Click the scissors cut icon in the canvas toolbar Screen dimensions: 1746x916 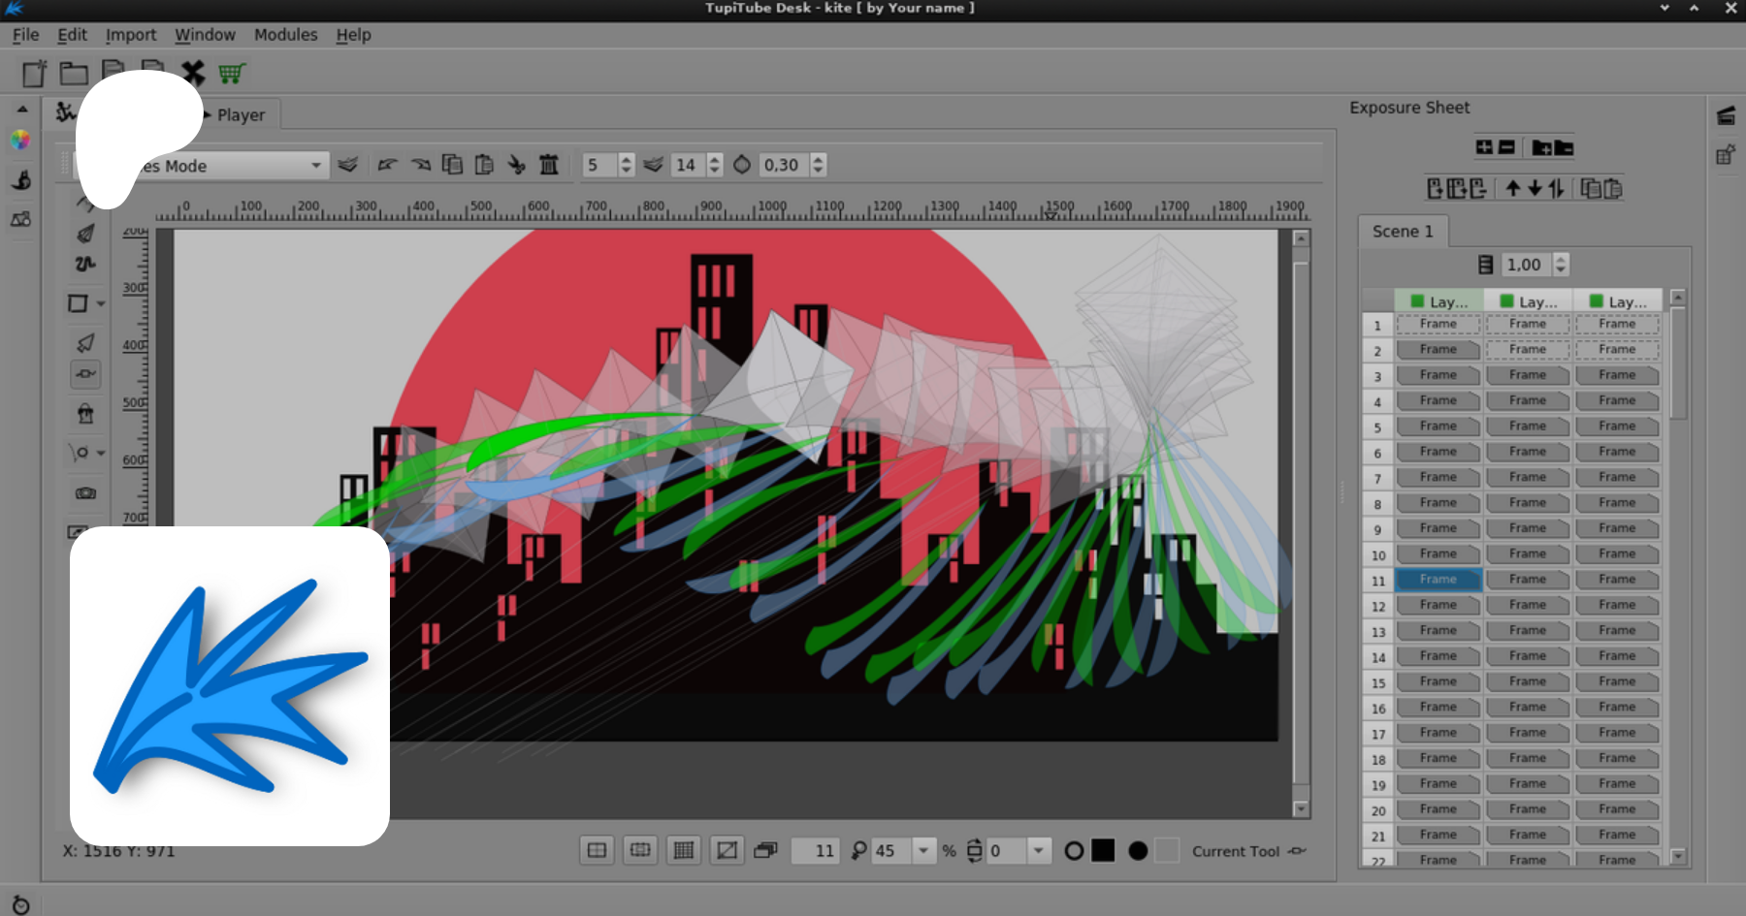point(516,165)
